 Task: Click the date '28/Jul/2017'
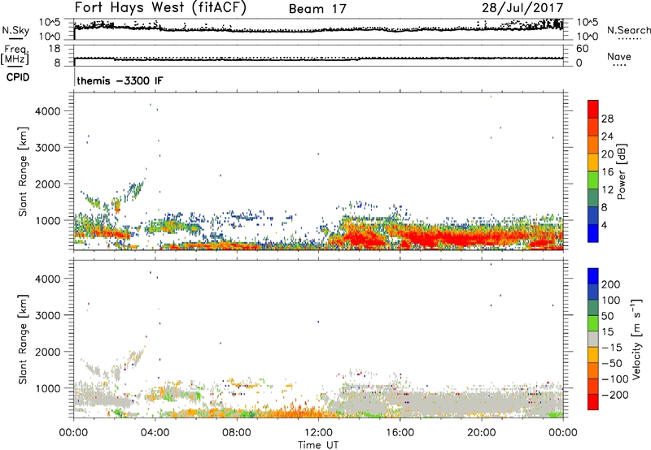(522, 8)
